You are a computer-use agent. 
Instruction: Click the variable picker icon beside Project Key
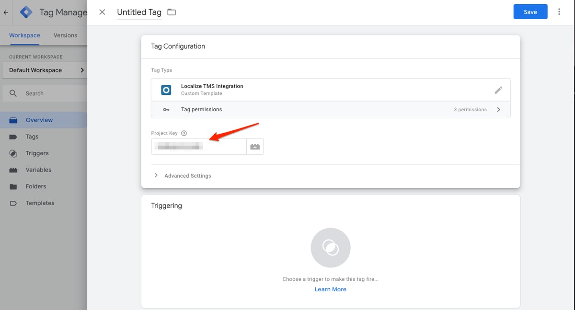click(x=255, y=147)
